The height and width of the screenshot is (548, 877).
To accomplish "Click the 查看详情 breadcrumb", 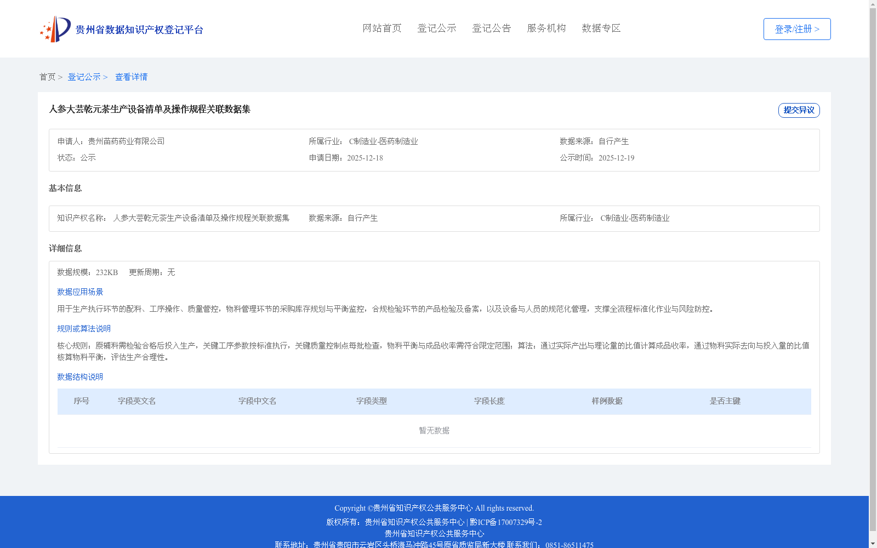I will [x=132, y=77].
